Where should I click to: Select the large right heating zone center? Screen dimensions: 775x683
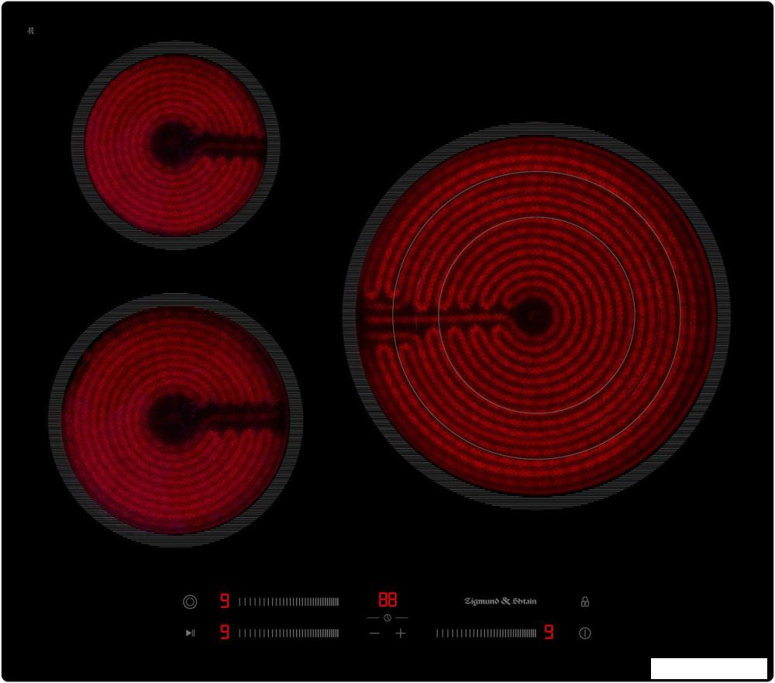point(536,316)
